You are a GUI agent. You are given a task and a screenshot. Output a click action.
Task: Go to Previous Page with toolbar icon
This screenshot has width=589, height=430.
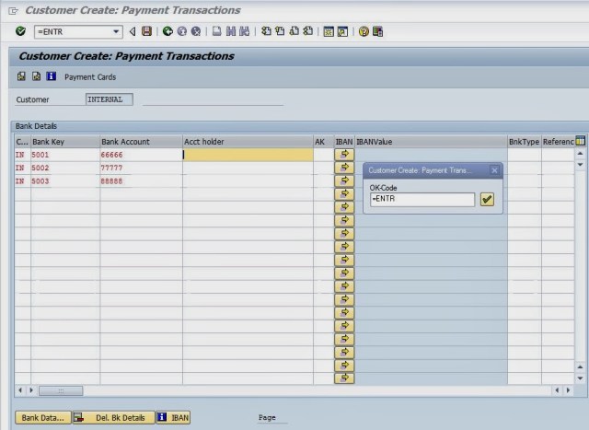coord(280,31)
